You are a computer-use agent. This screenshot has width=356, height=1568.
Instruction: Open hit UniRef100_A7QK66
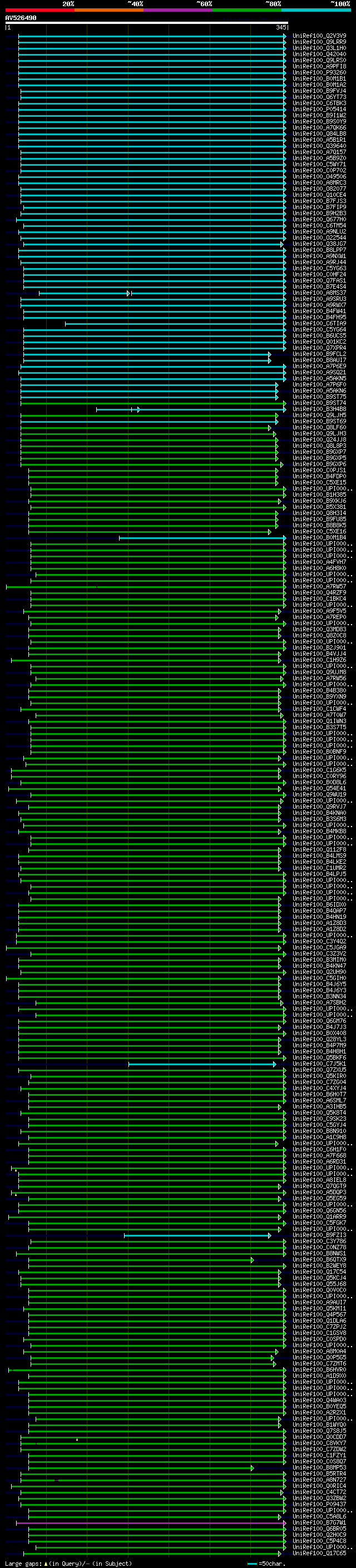[x=319, y=128]
